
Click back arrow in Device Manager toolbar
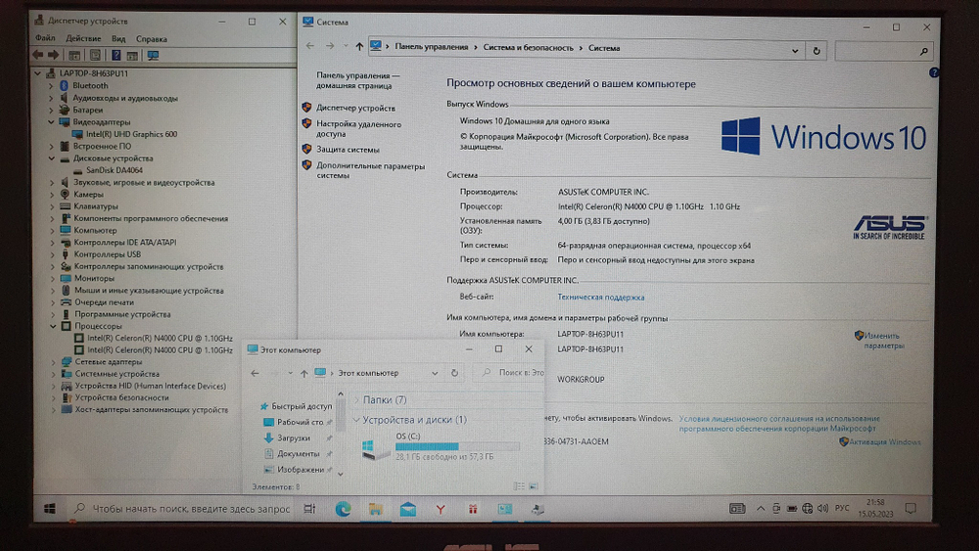[x=38, y=55]
